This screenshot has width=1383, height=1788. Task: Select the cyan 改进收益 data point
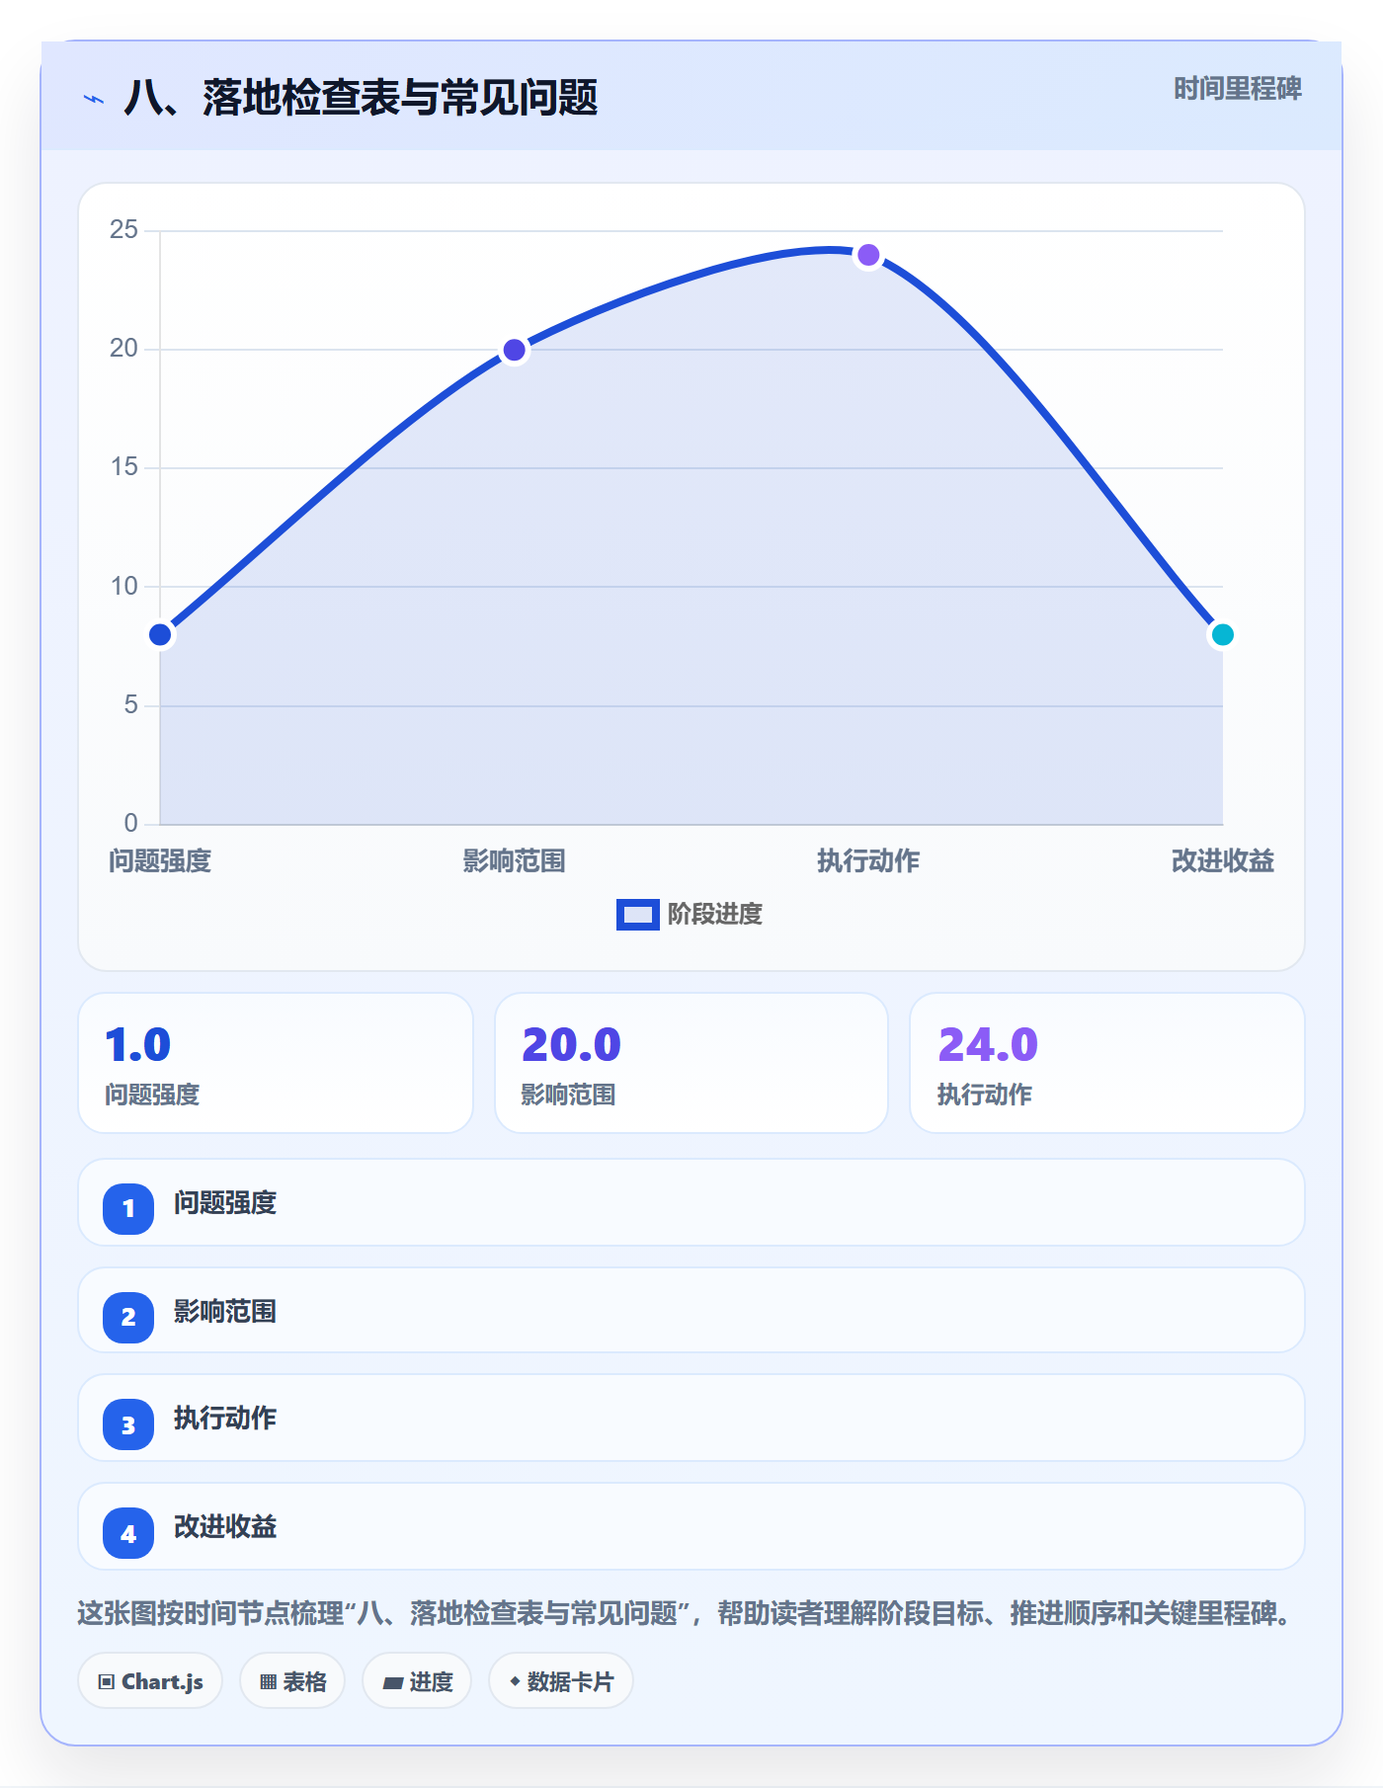click(x=1222, y=634)
